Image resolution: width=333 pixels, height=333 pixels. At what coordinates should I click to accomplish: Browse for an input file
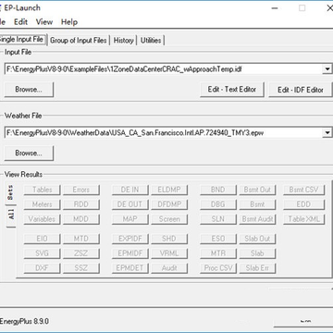pyautogui.click(x=29, y=90)
